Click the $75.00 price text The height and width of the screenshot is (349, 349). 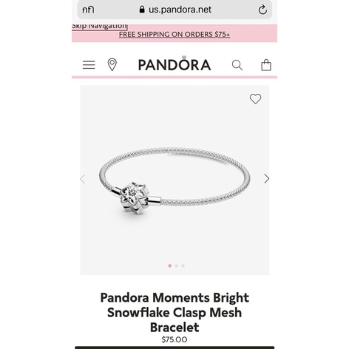coord(174,339)
